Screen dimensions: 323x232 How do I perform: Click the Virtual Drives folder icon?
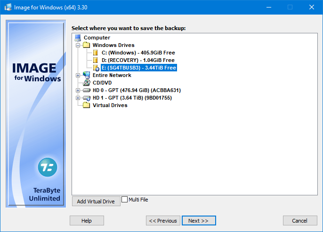click(87, 105)
